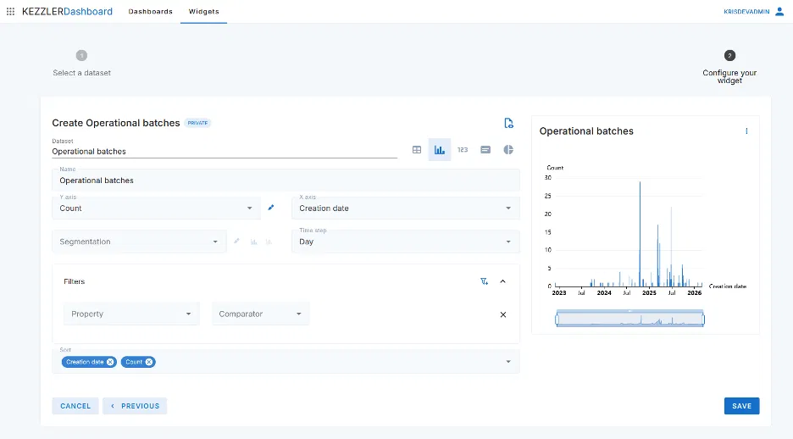
Task: Click the add filter funnel icon
Action: pyautogui.click(x=484, y=281)
